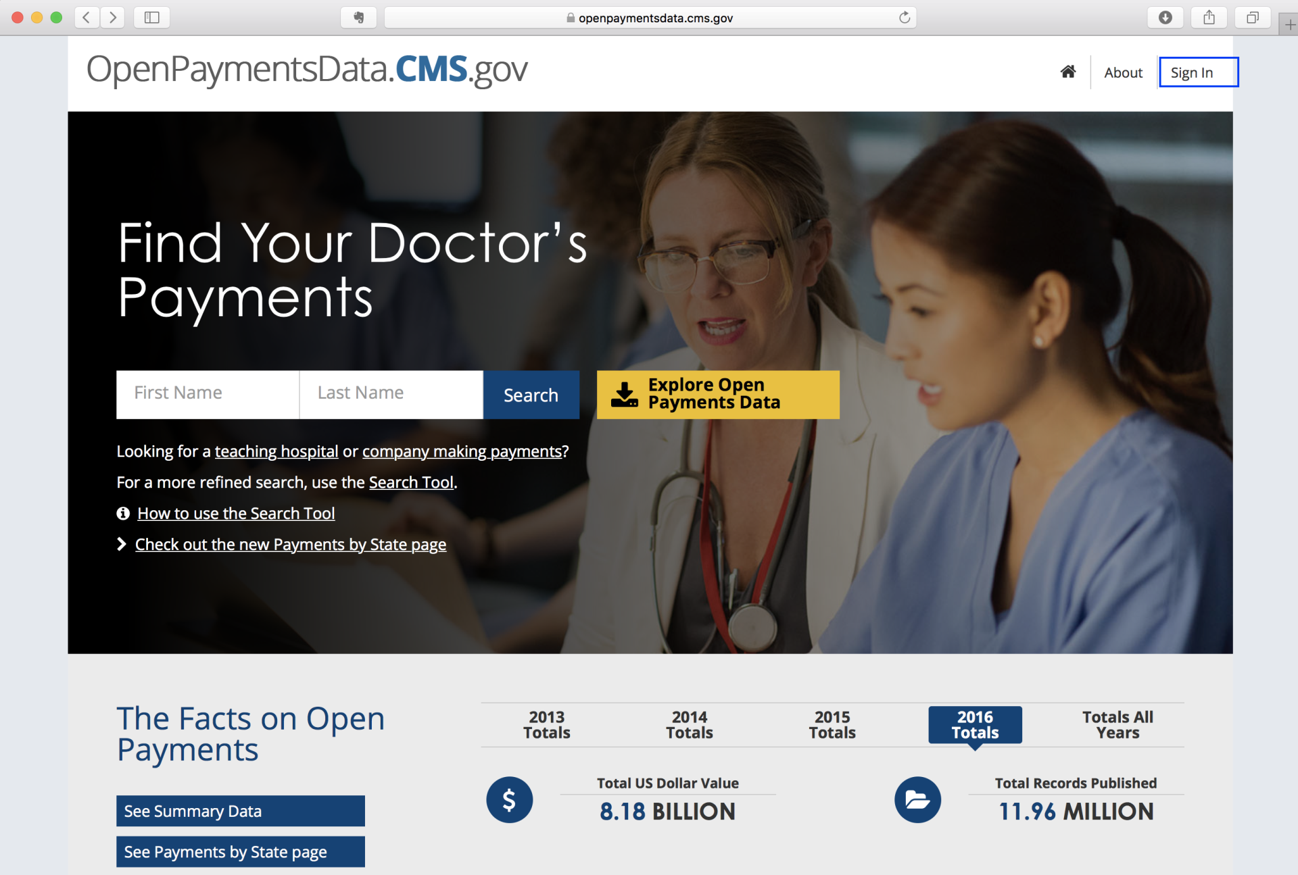Select the 2013 Totals tab
The image size is (1298, 875).
pyautogui.click(x=546, y=725)
